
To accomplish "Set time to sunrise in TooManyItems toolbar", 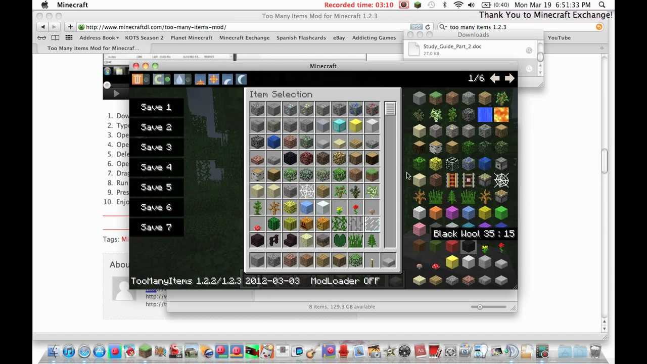I will pos(200,79).
